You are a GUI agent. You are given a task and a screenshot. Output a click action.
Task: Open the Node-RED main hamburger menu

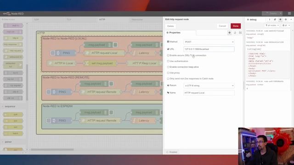coord(289,13)
